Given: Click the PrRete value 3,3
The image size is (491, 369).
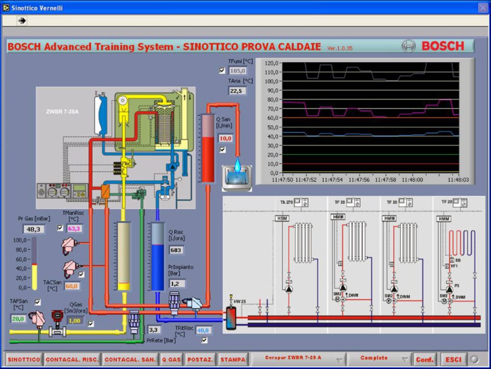Looking at the screenshot, I should 154,330.
